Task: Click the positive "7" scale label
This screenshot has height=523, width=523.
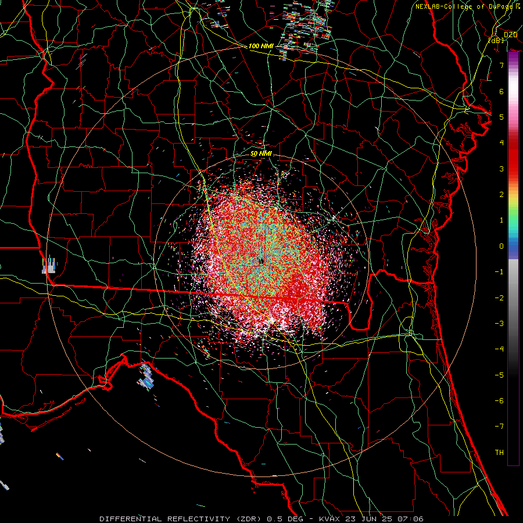Action: click(501, 65)
